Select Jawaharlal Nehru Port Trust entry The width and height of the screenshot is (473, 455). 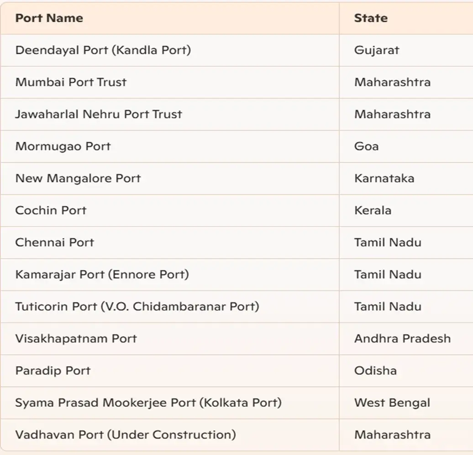[99, 114]
